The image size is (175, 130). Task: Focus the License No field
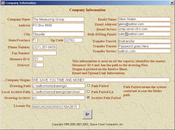click(x=56, y=107)
